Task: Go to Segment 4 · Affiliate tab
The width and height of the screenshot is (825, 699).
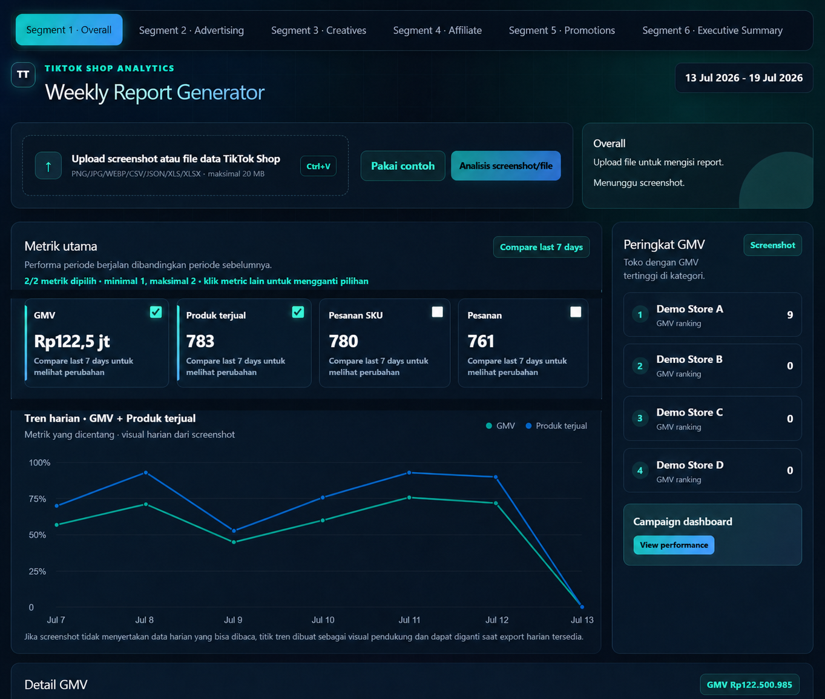Action: (x=437, y=30)
